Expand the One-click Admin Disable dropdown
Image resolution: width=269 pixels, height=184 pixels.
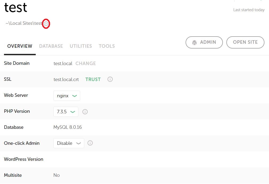click(69, 143)
